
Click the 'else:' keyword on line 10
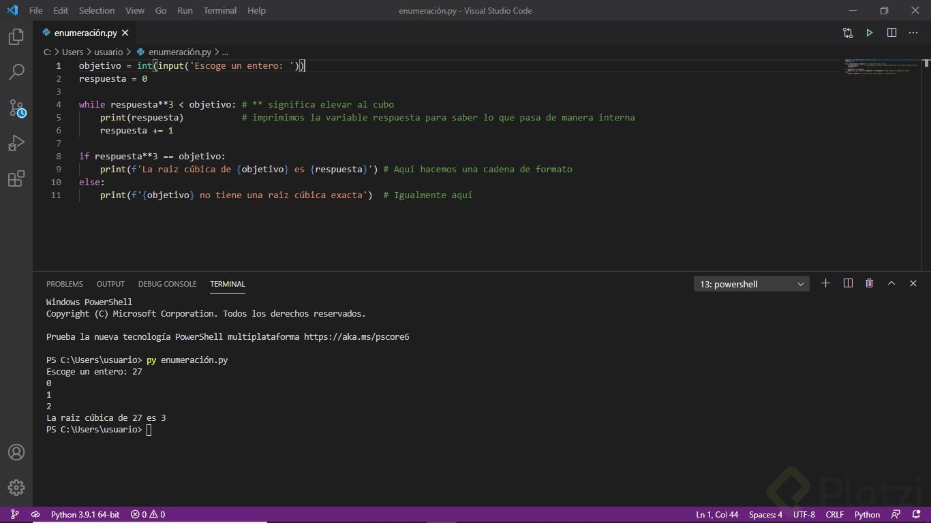coord(92,182)
